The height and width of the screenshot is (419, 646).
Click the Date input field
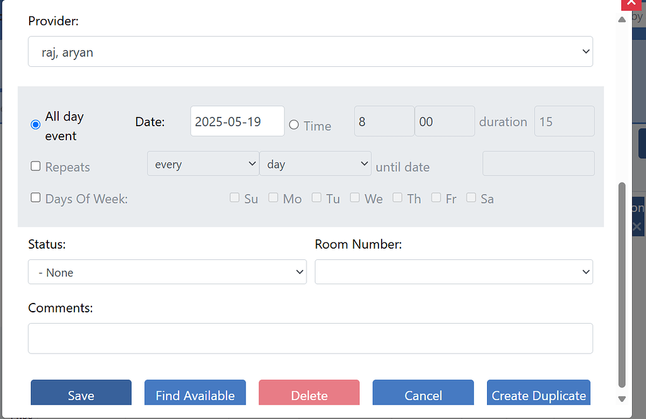[237, 121]
